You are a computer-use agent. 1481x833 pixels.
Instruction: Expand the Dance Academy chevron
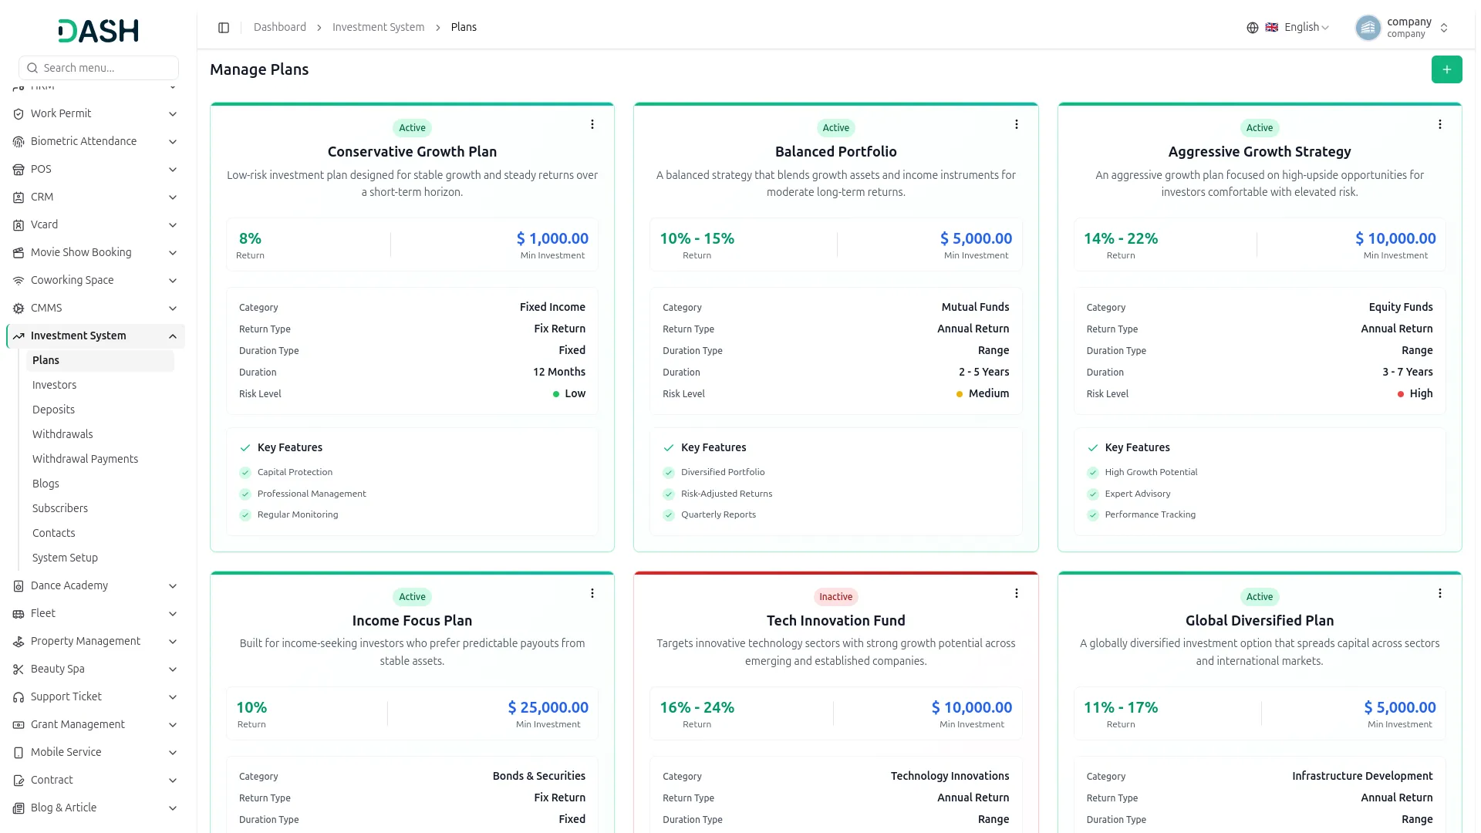(x=173, y=586)
